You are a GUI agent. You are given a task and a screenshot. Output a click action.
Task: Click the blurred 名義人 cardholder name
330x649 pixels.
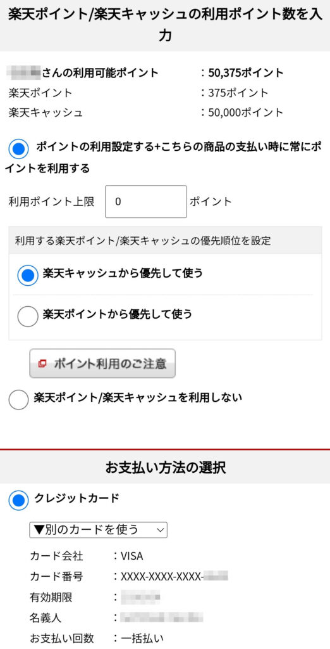pos(161,617)
